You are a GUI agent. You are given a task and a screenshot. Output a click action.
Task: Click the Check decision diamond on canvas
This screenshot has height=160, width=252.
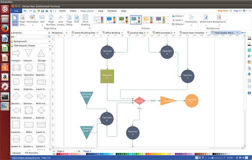tap(139, 101)
